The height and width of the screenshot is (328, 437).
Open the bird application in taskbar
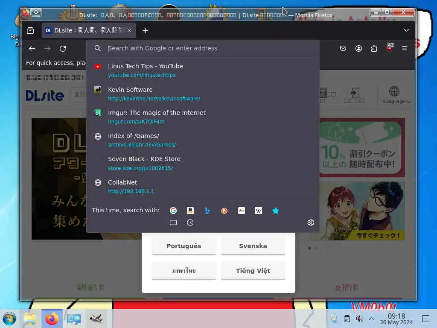96,318
